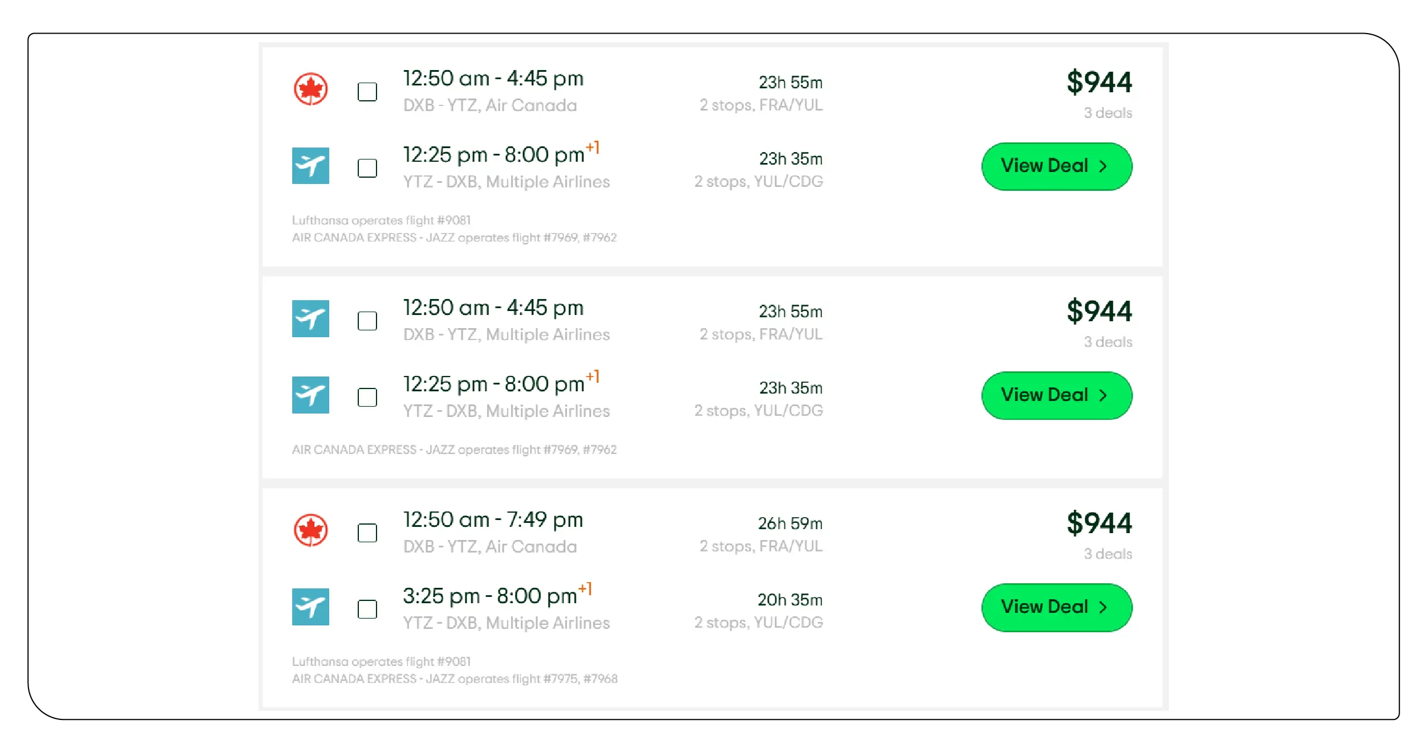Enable the second result's 12:25 pm return checkbox
Image resolution: width=1428 pixels, height=753 pixels.
[x=367, y=397]
